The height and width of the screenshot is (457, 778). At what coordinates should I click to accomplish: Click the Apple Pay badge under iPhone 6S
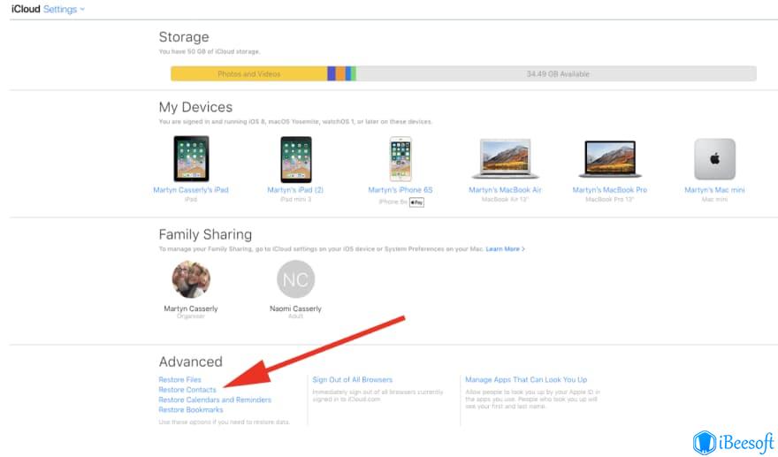click(x=416, y=202)
